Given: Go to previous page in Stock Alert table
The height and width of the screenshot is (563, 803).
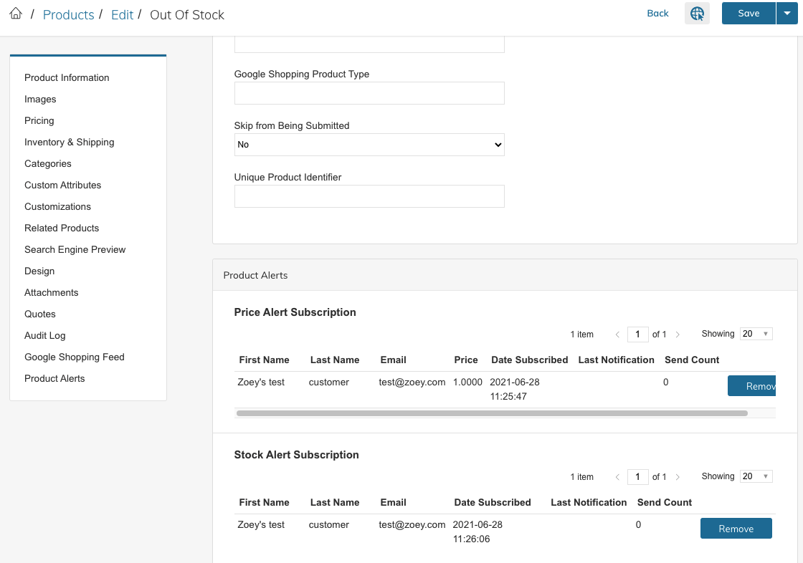Looking at the screenshot, I should (617, 477).
